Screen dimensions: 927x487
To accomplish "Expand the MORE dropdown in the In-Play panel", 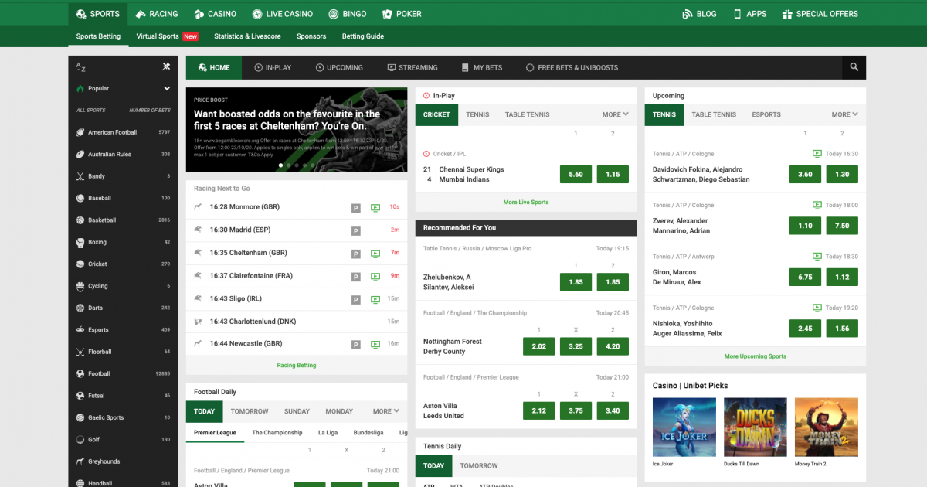I will pyautogui.click(x=614, y=114).
